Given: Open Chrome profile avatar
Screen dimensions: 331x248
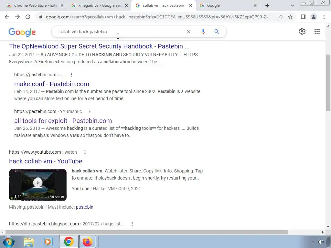Looking at the screenshot, I should tap(314, 17).
